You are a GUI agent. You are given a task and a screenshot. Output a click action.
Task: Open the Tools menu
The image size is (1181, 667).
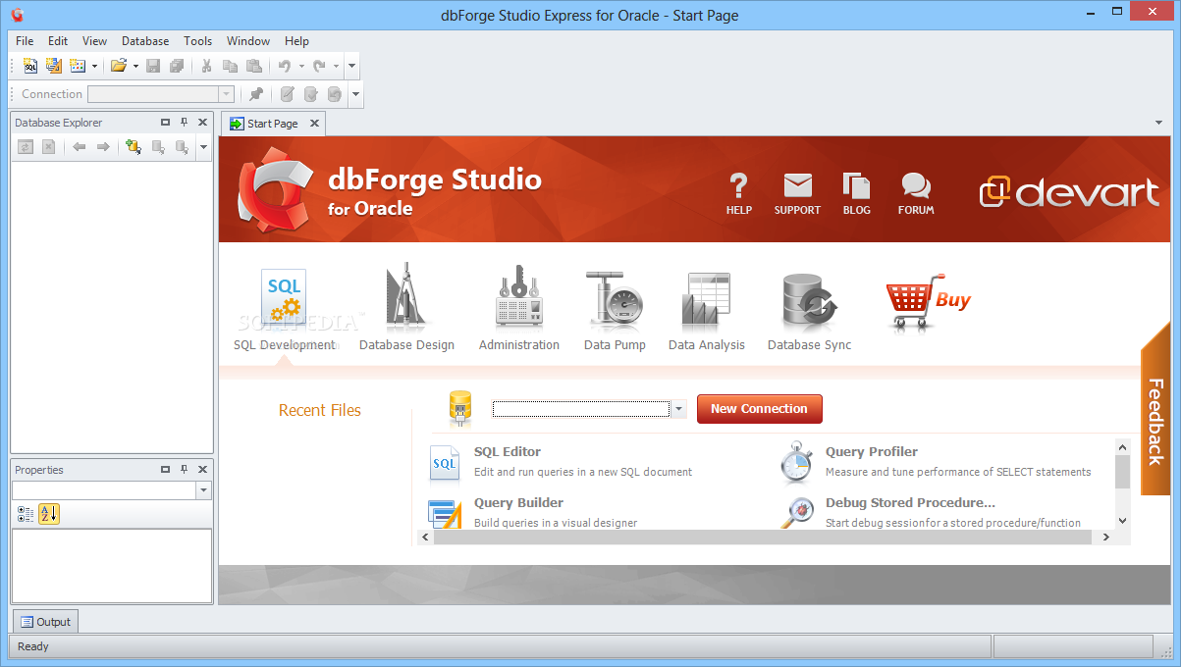point(197,41)
